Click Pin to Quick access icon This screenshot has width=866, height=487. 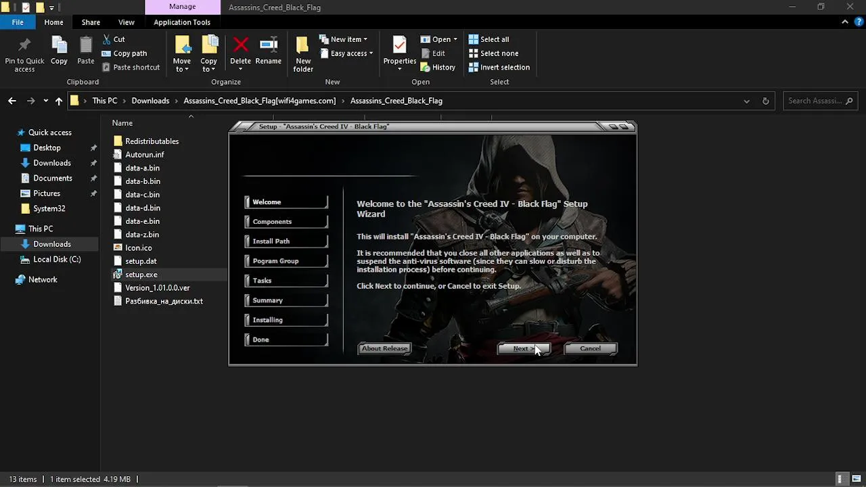pyautogui.click(x=24, y=46)
